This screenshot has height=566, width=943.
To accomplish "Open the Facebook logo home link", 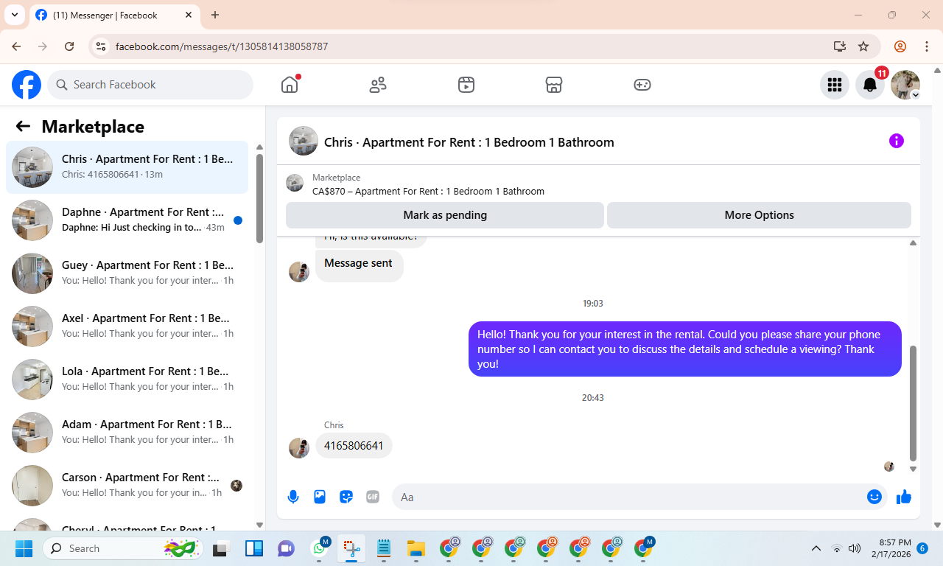I will pos(27,85).
